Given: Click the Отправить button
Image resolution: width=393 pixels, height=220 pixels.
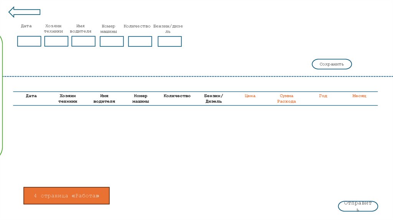Looking at the screenshot, I should click(358, 206).
